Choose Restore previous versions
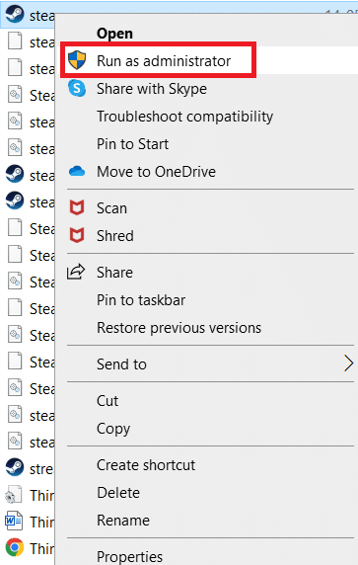 [179, 328]
